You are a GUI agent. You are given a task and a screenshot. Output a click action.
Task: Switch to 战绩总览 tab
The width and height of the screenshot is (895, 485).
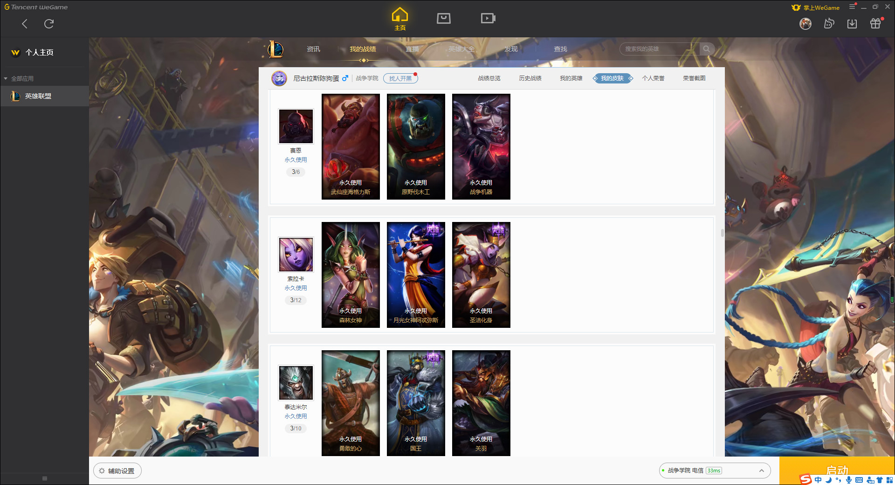coord(489,78)
